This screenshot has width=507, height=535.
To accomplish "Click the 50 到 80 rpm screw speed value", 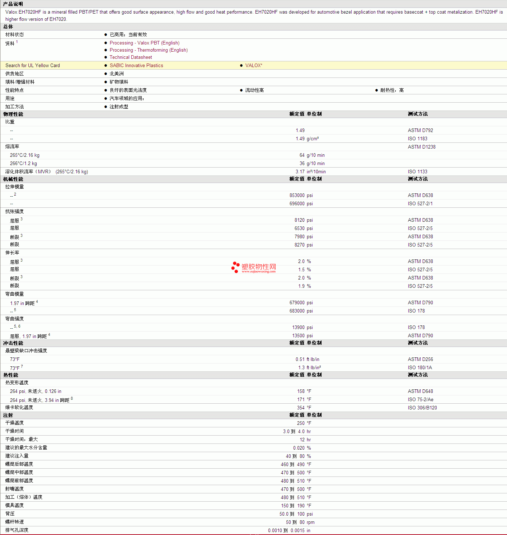I will (x=300, y=522).
